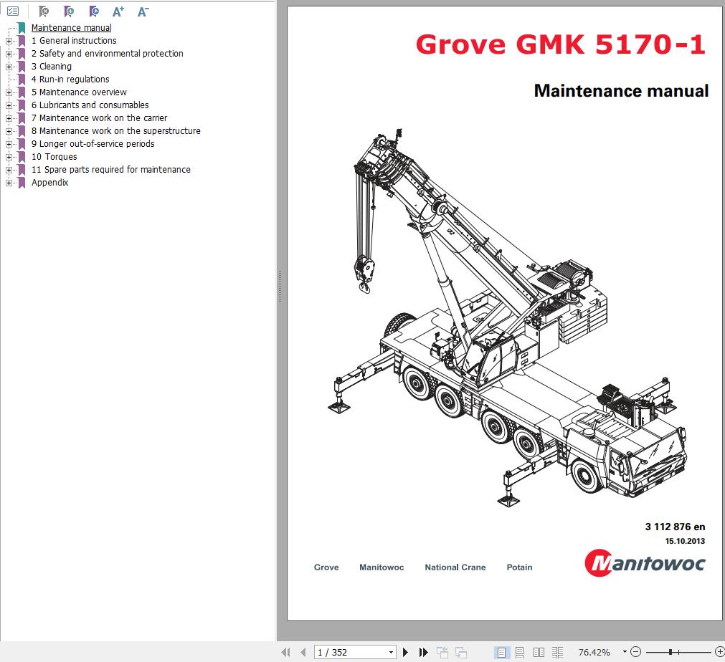Open the 76.42% zoom level dropdown

click(x=625, y=652)
